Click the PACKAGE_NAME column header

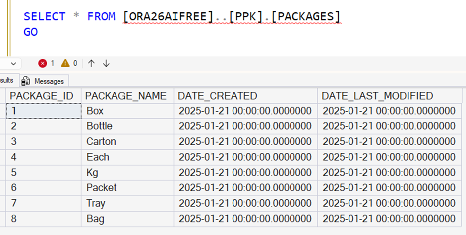point(126,96)
